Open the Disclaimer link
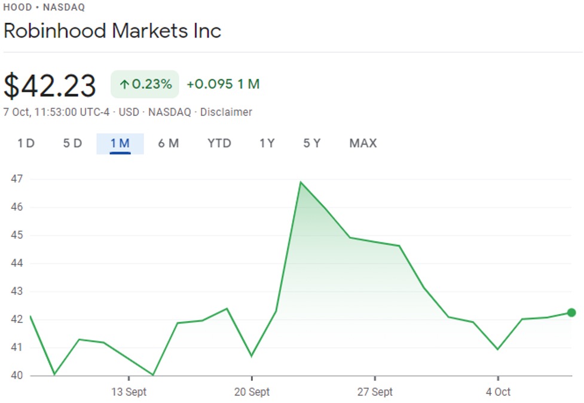Screen dimensions: 584x403 [226, 112]
